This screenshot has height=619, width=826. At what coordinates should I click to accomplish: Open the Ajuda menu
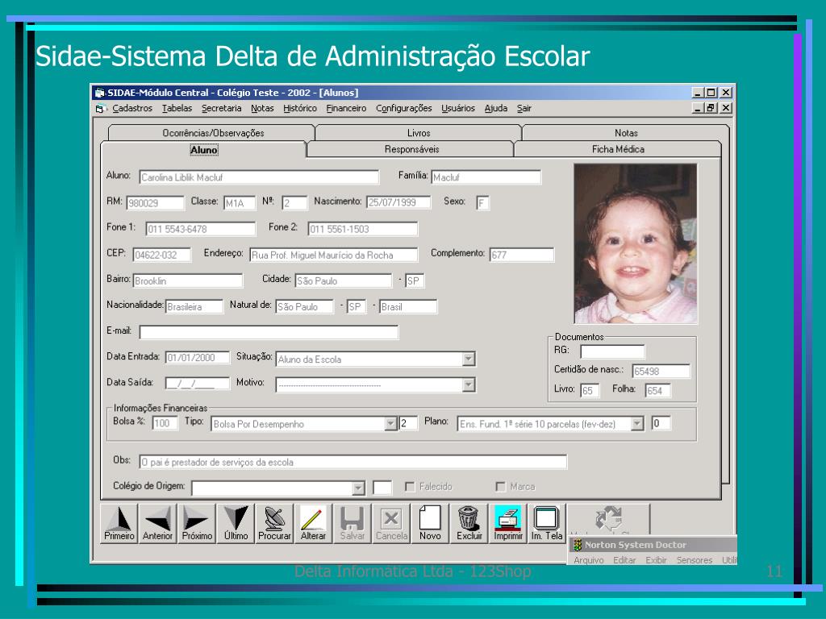point(496,108)
